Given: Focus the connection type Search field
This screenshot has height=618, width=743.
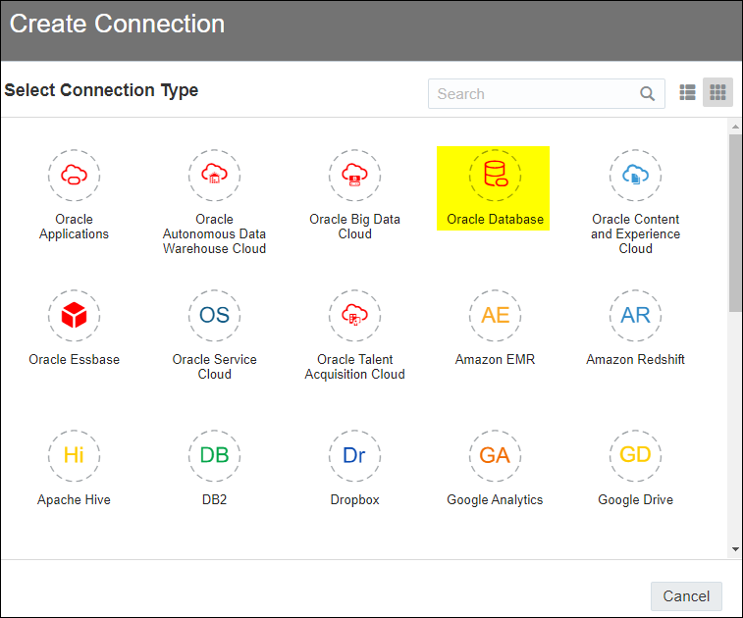Looking at the screenshot, I should 547,94.
